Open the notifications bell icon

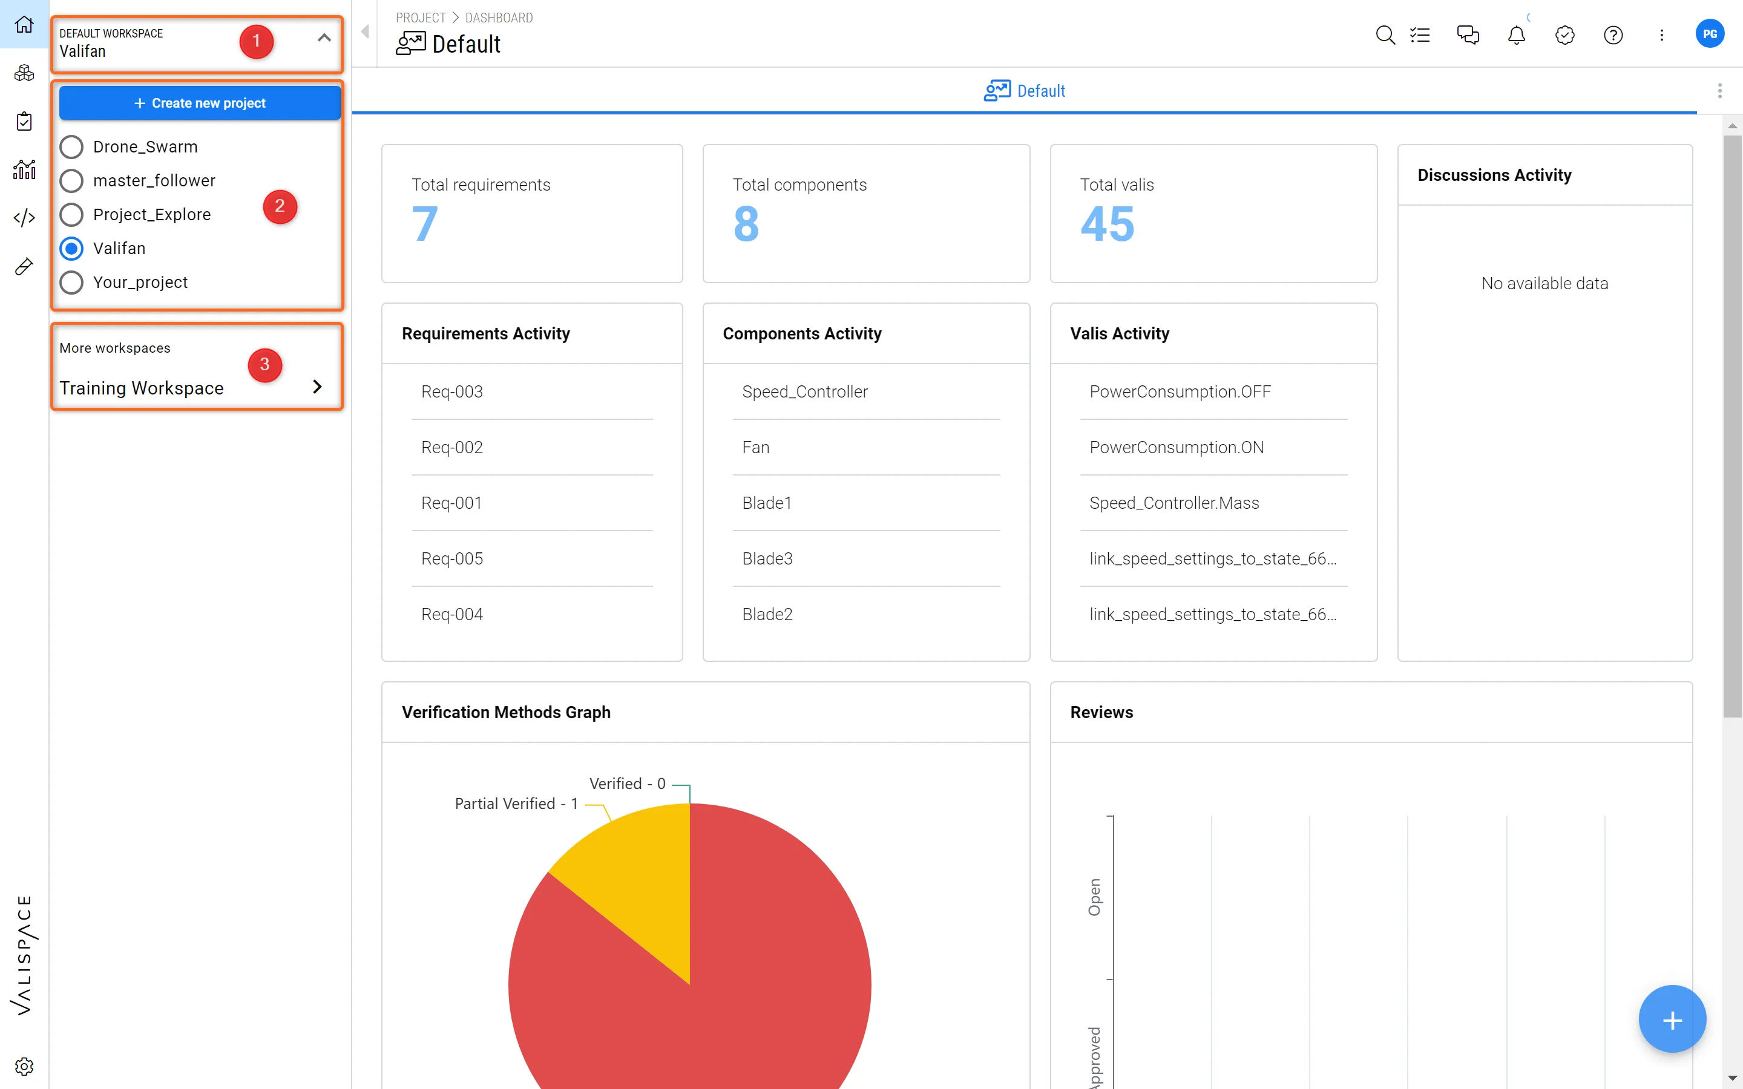tap(1516, 34)
